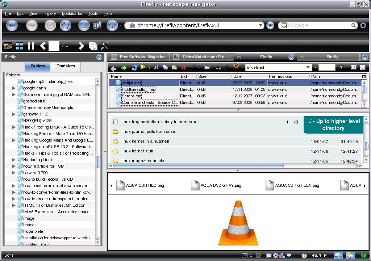Click the slideshow image number field

pos(54,46)
